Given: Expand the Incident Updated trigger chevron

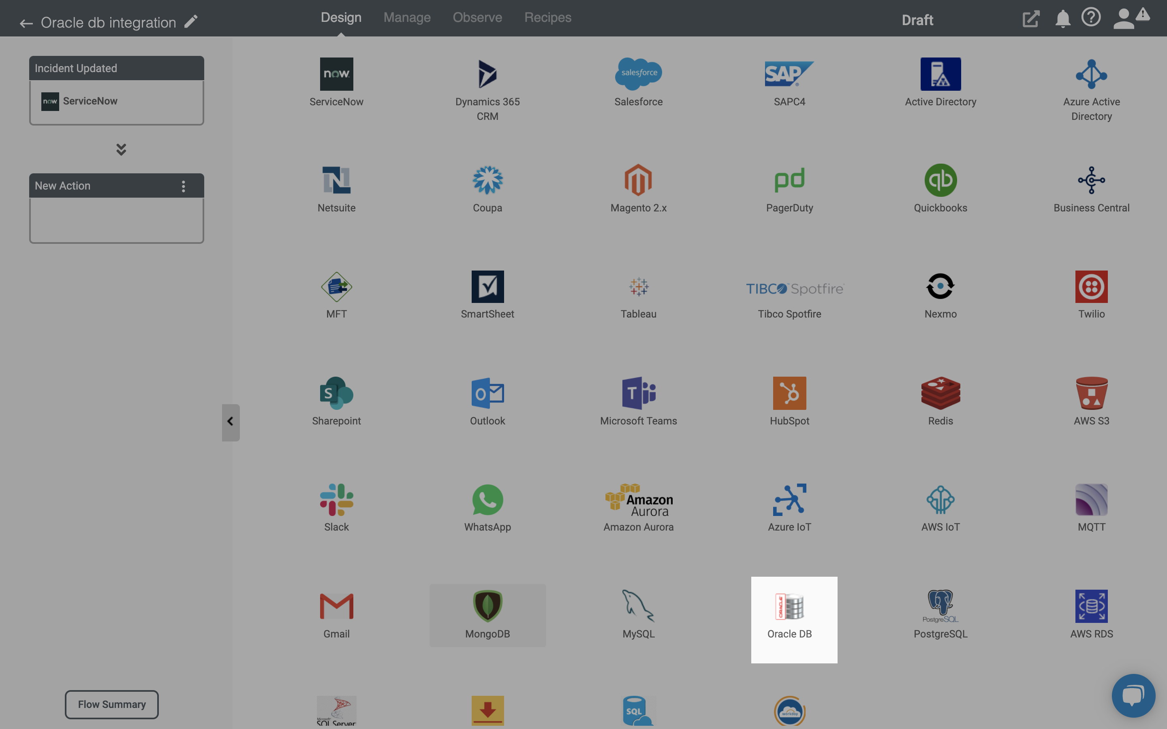Looking at the screenshot, I should tap(120, 149).
